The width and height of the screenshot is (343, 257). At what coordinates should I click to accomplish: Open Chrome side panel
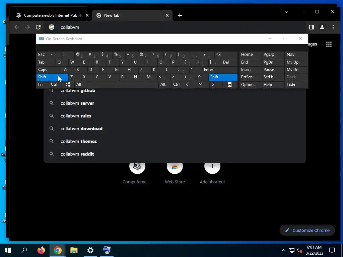(311, 27)
